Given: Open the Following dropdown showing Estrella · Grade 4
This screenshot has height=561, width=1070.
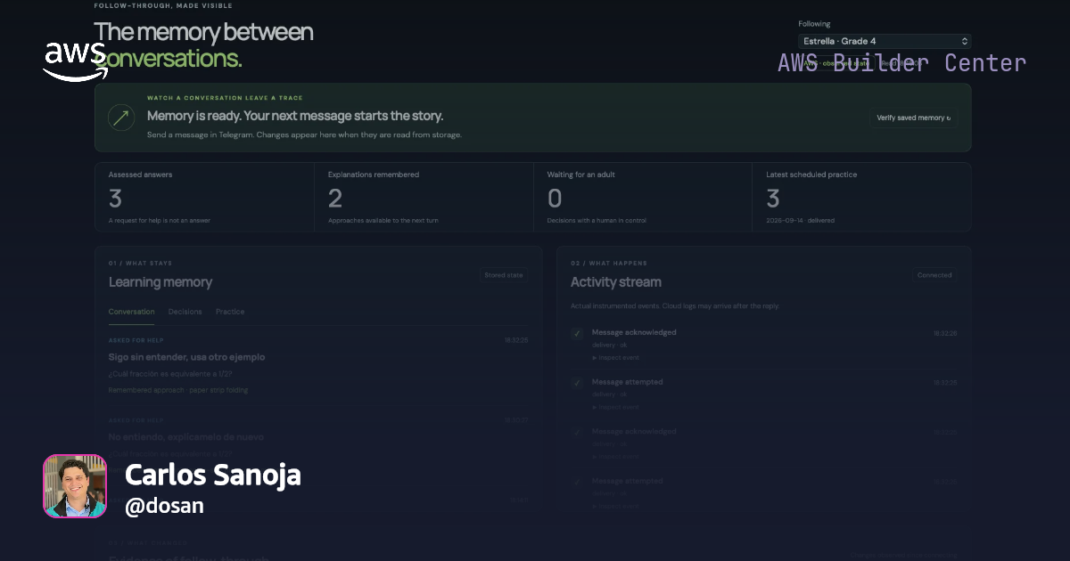Looking at the screenshot, I should 885,41.
